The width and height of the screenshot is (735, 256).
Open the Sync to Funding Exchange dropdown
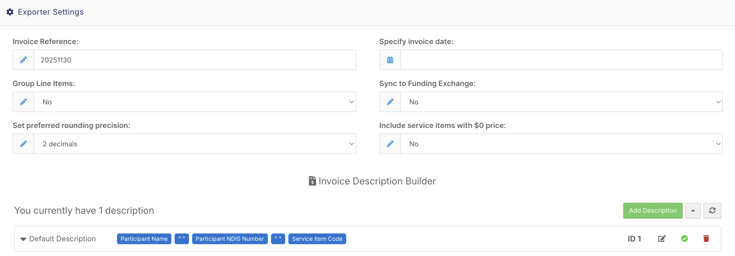coord(562,102)
